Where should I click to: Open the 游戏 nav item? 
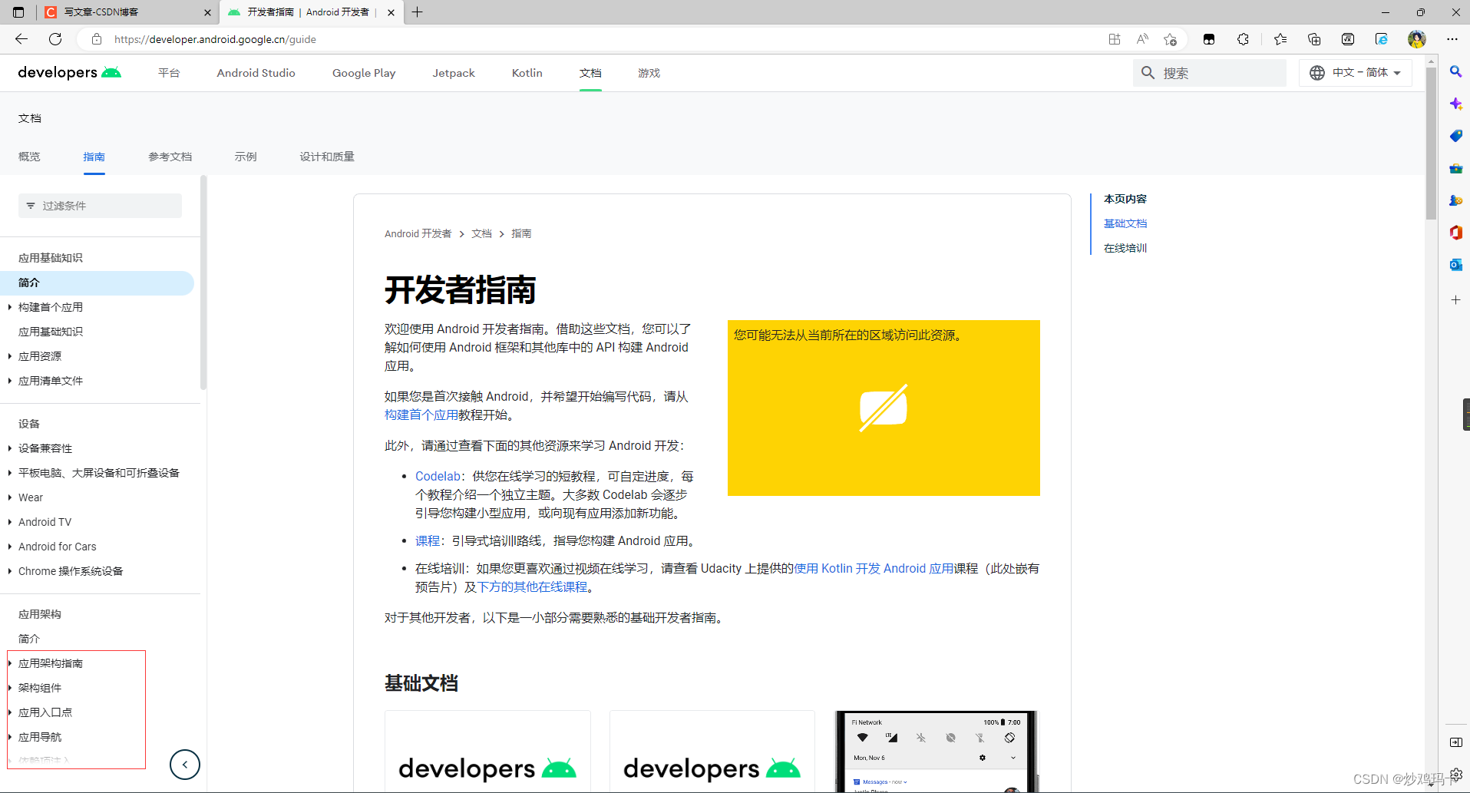coord(649,73)
